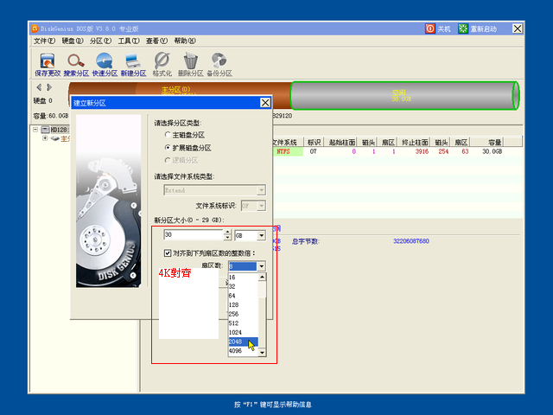This screenshot has height=415, width=553.
Task: Open the file system type Extend dropdown
Action: 261,190
